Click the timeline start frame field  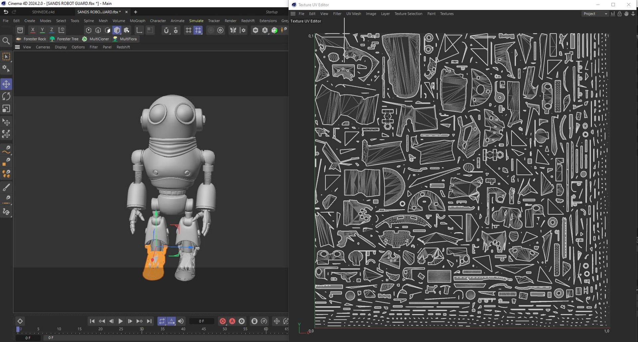[x=28, y=338]
